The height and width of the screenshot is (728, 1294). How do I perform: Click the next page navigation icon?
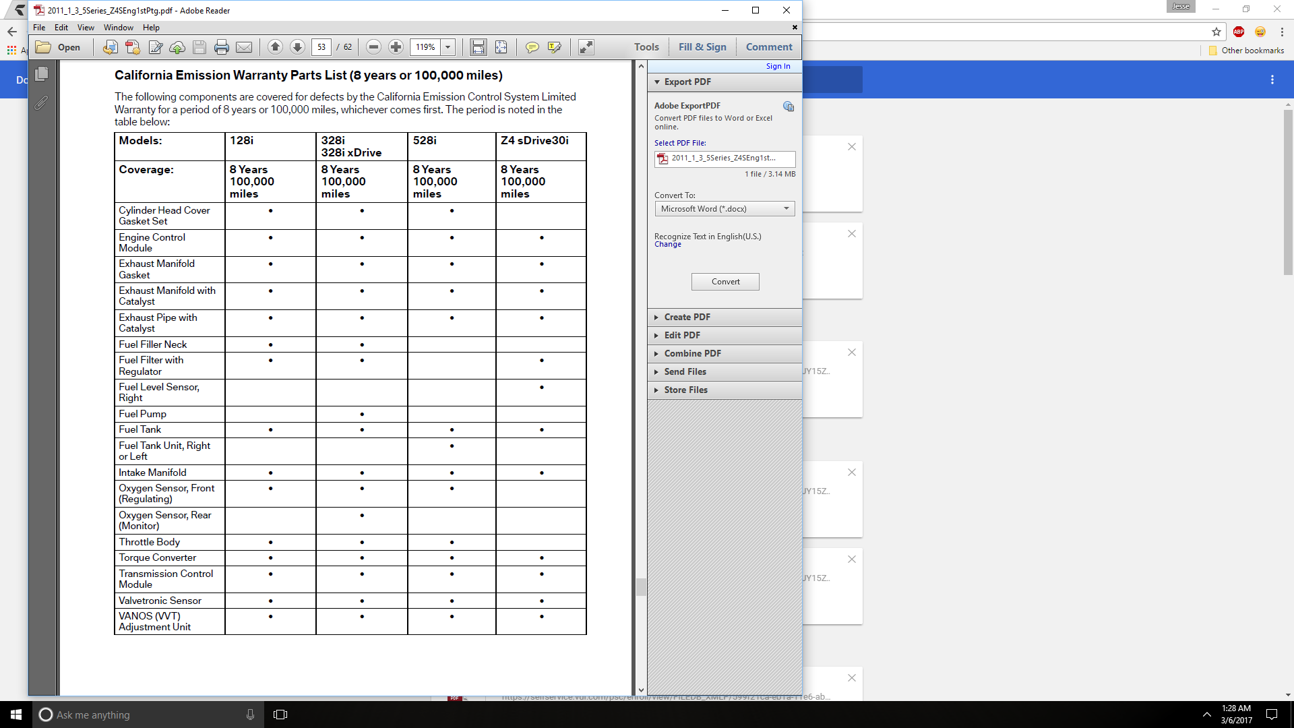[x=298, y=47]
